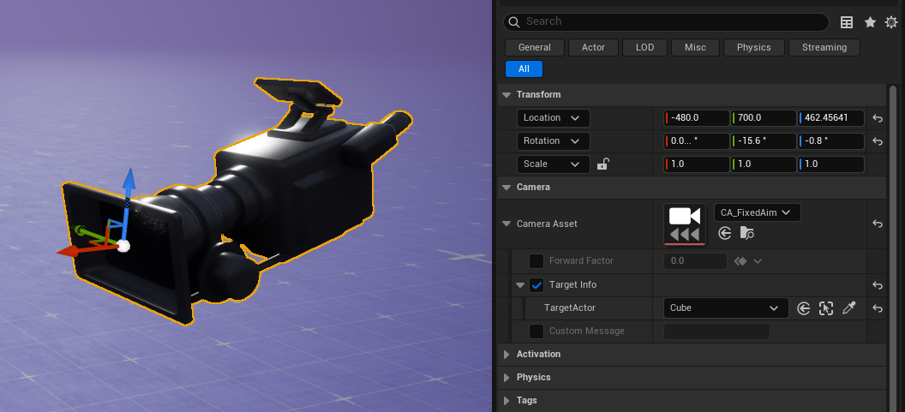Open the Scale type dropdown
Screen dimensions: 905x412
[x=553, y=164]
